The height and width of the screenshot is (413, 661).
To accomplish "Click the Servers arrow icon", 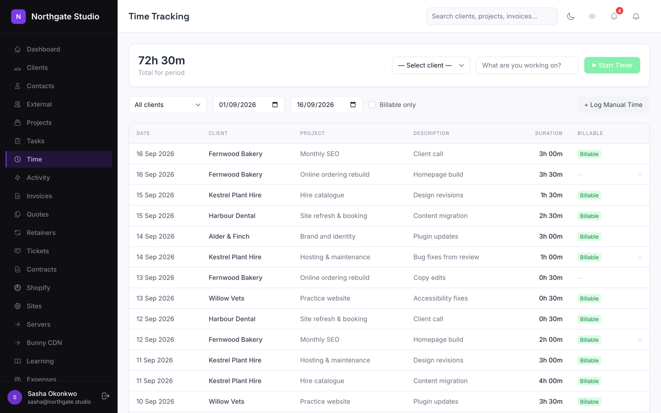I will (17, 325).
